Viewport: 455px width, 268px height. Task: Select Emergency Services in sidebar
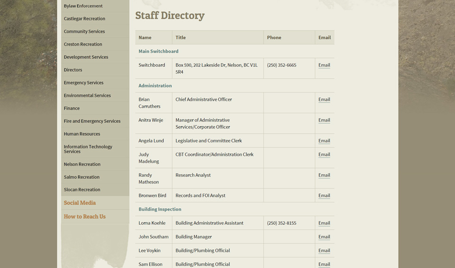tap(83, 83)
